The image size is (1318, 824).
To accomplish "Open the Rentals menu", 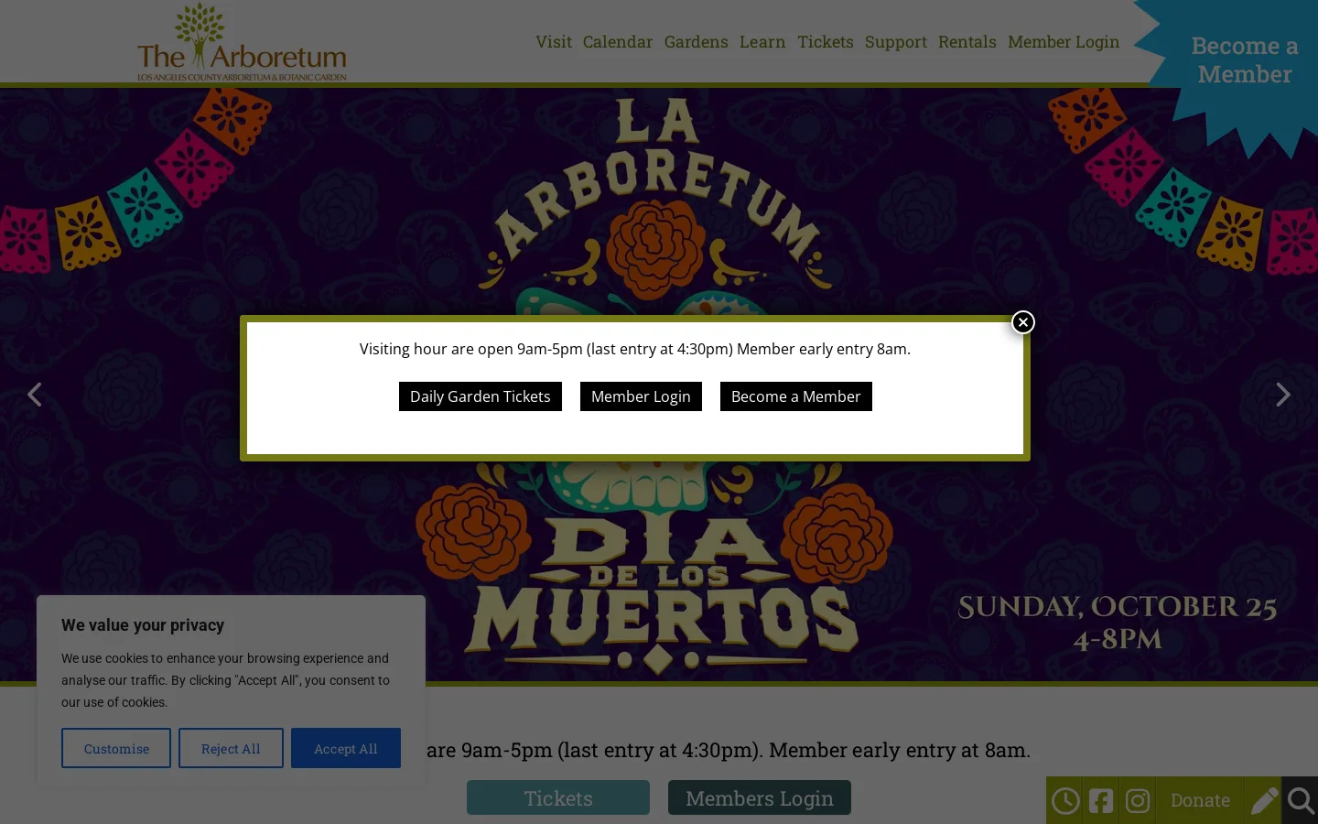I will [967, 42].
